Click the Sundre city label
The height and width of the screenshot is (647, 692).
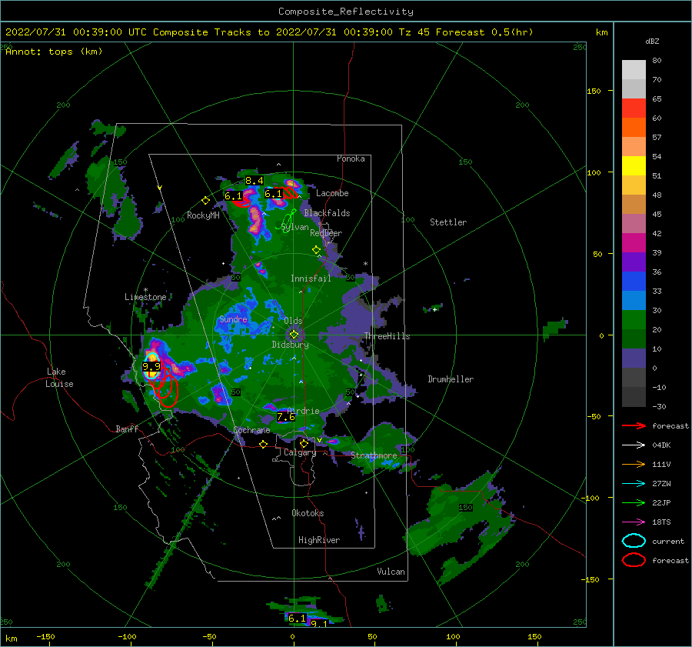coord(233,319)
